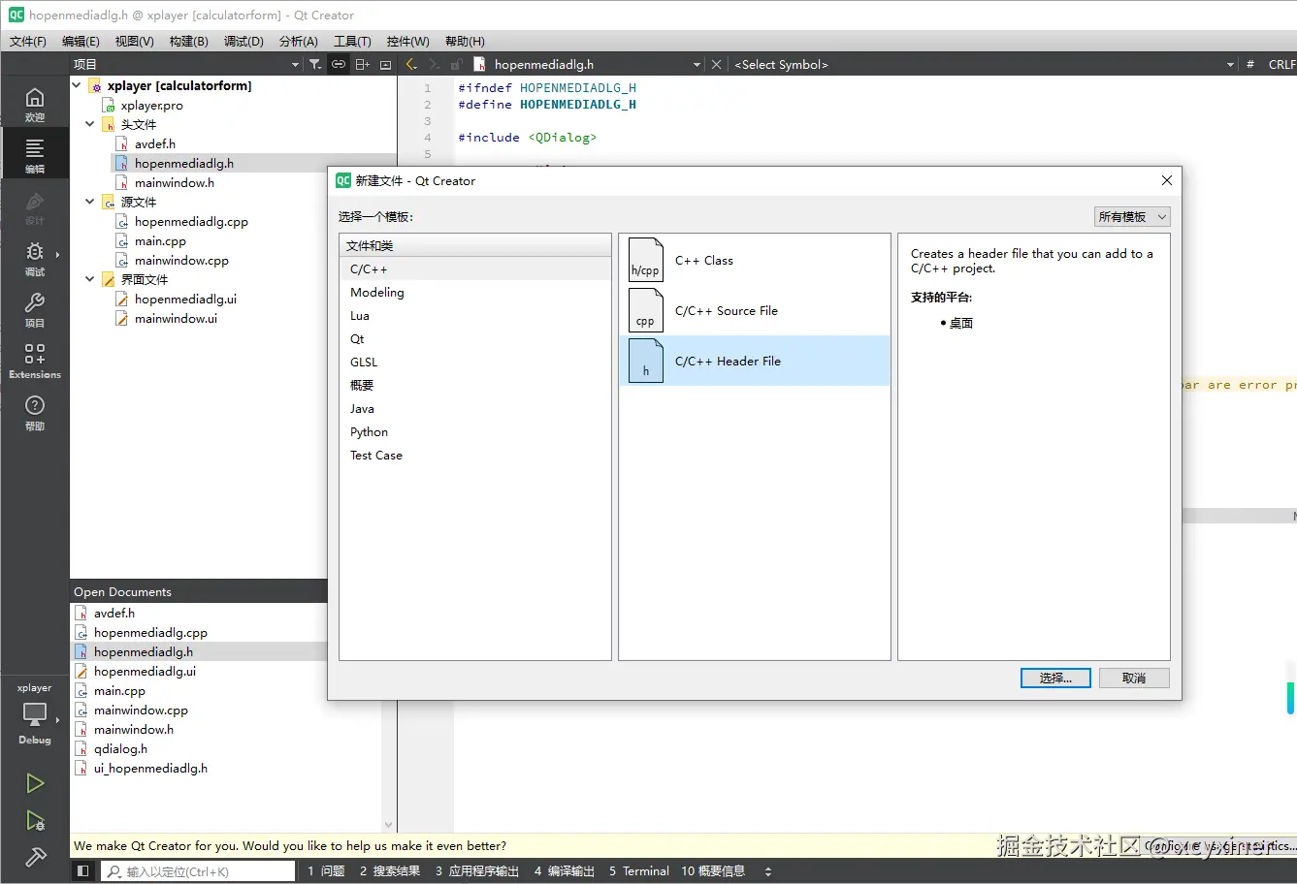Toggle the left sidebar visibility icon
This screenshot has width=1297, height=884.
click(83, 871)
